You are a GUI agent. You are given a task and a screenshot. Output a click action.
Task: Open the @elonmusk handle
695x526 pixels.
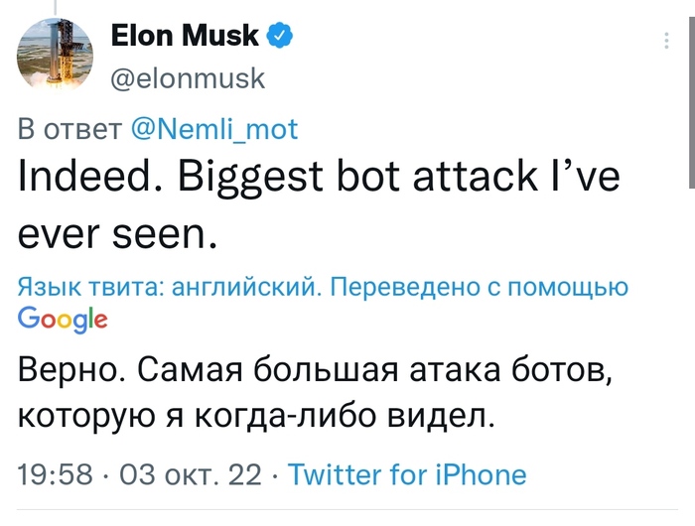(188, 79)
